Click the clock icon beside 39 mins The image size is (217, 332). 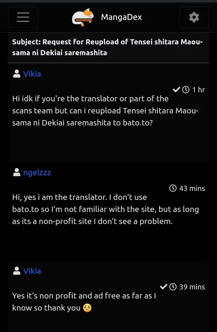coord(173,287)
